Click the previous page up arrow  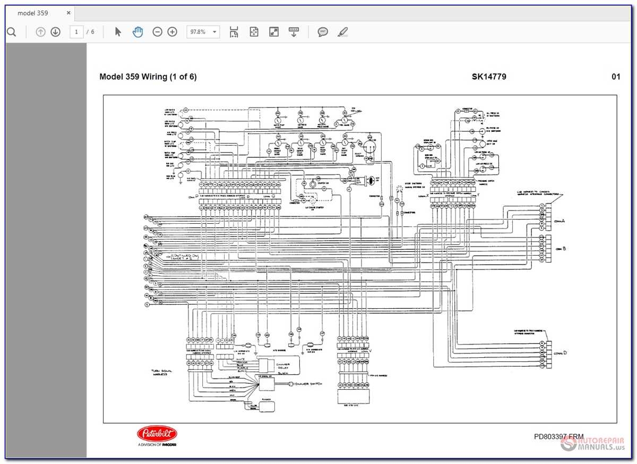pos(41,32)
